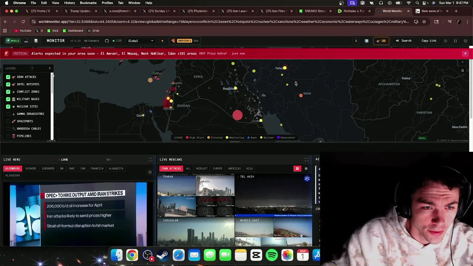The height and width of the screenshot is (266, 473).
Task: Expand the Live Webcams panel fullscreen icon
Action: (306, 160)
